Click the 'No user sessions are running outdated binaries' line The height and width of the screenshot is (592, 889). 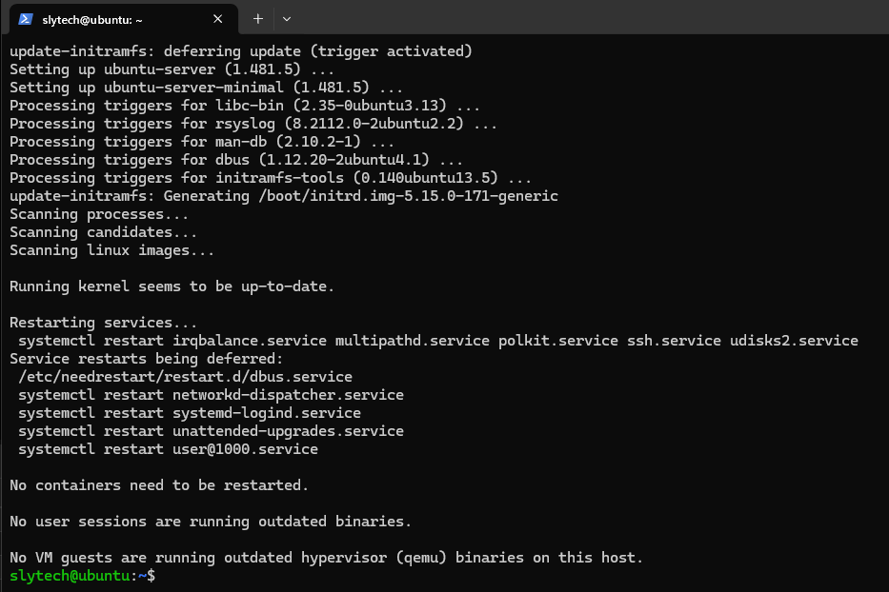(x=211, y=522)
